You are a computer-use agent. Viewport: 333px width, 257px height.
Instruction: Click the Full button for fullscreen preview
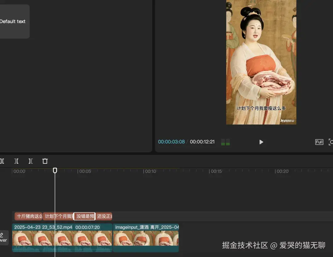(319, 142)
